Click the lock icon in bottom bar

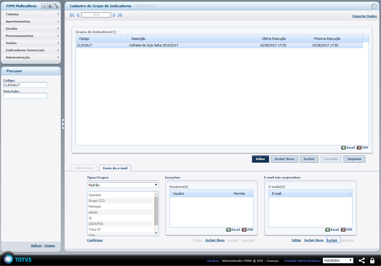tap(372, 261)
